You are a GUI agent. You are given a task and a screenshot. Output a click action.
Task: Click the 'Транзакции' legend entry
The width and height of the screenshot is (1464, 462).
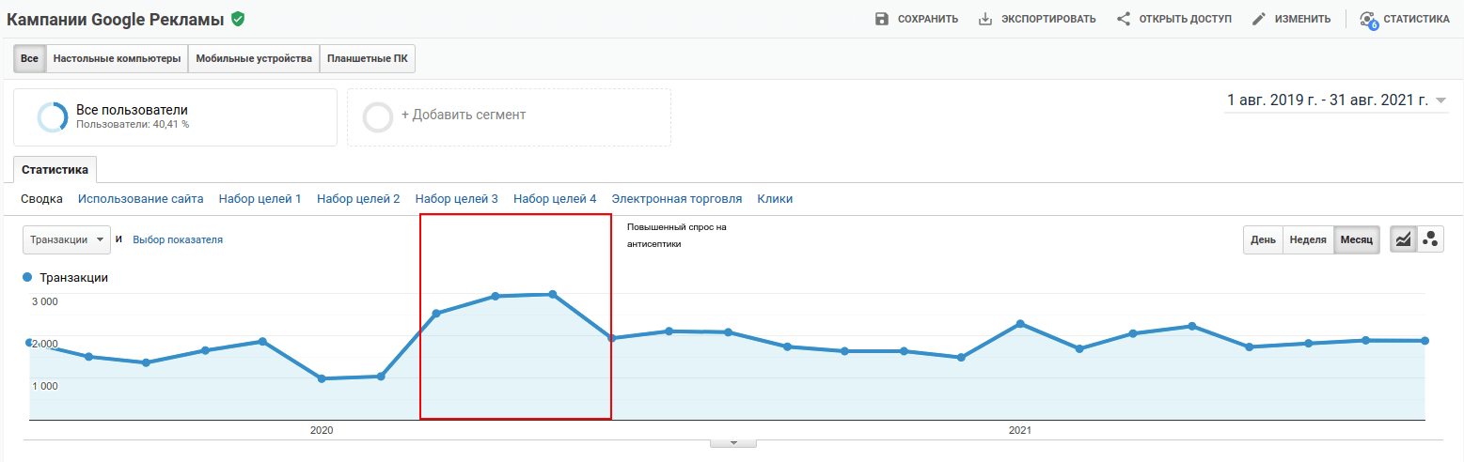tap(65, 278)
